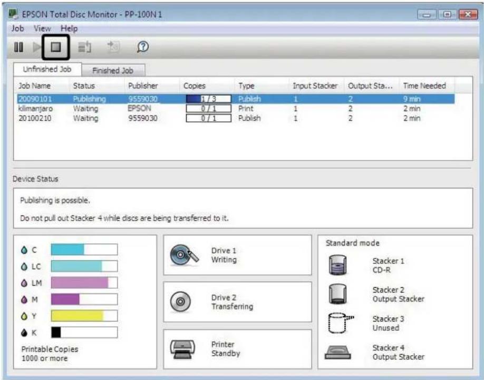Click the 'Print' type cell for kilimanjaro

click(246, 108)
